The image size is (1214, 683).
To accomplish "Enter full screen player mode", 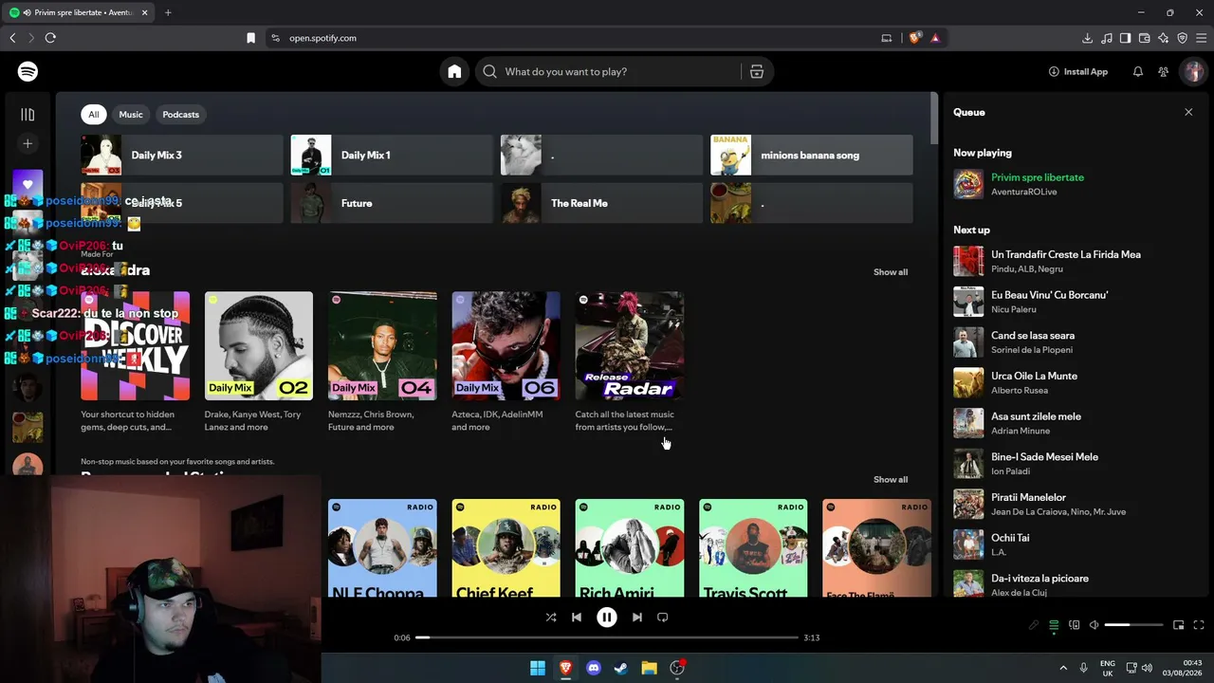I will [1199, 625].
